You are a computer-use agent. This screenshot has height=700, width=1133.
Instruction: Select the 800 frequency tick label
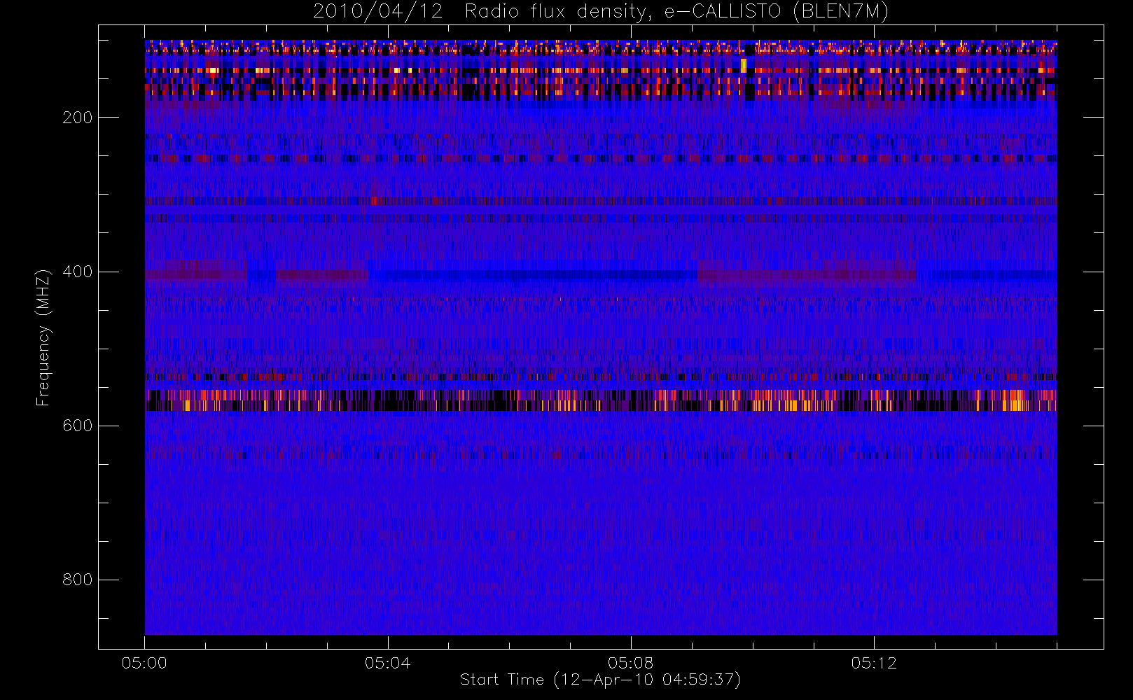[77, 580]
